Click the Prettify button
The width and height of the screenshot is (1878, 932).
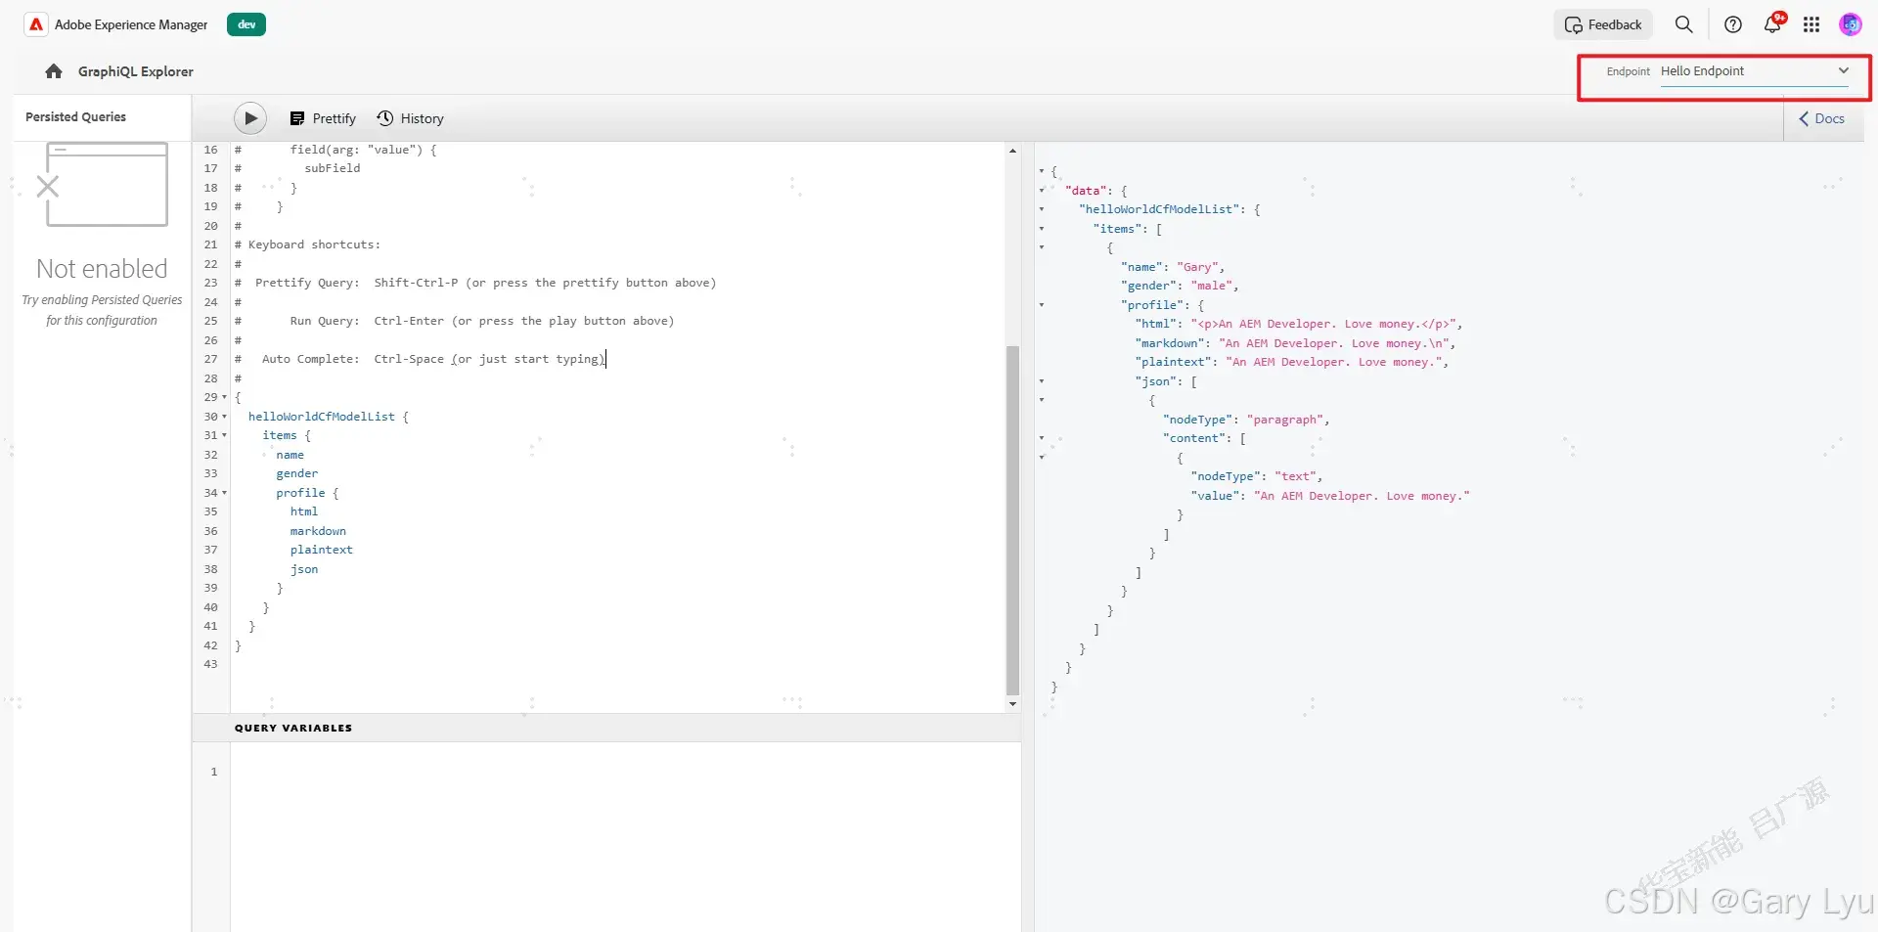pyautogui.click(x=323, y=118)
